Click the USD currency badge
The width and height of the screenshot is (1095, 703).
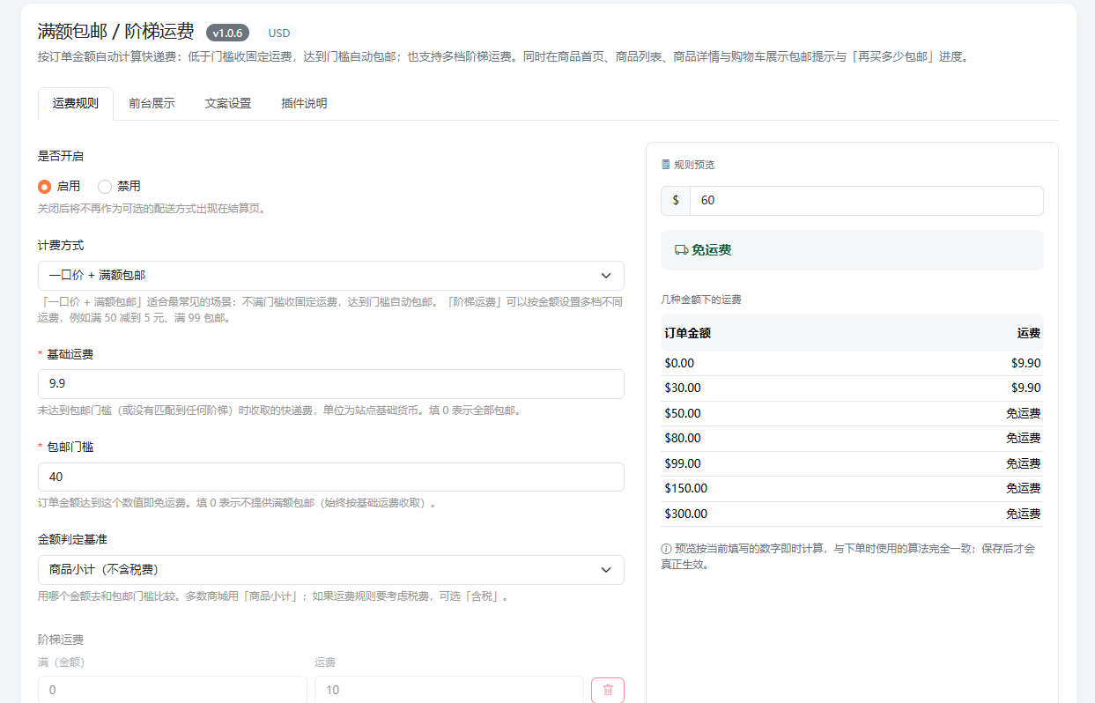(x=279, y=33)
